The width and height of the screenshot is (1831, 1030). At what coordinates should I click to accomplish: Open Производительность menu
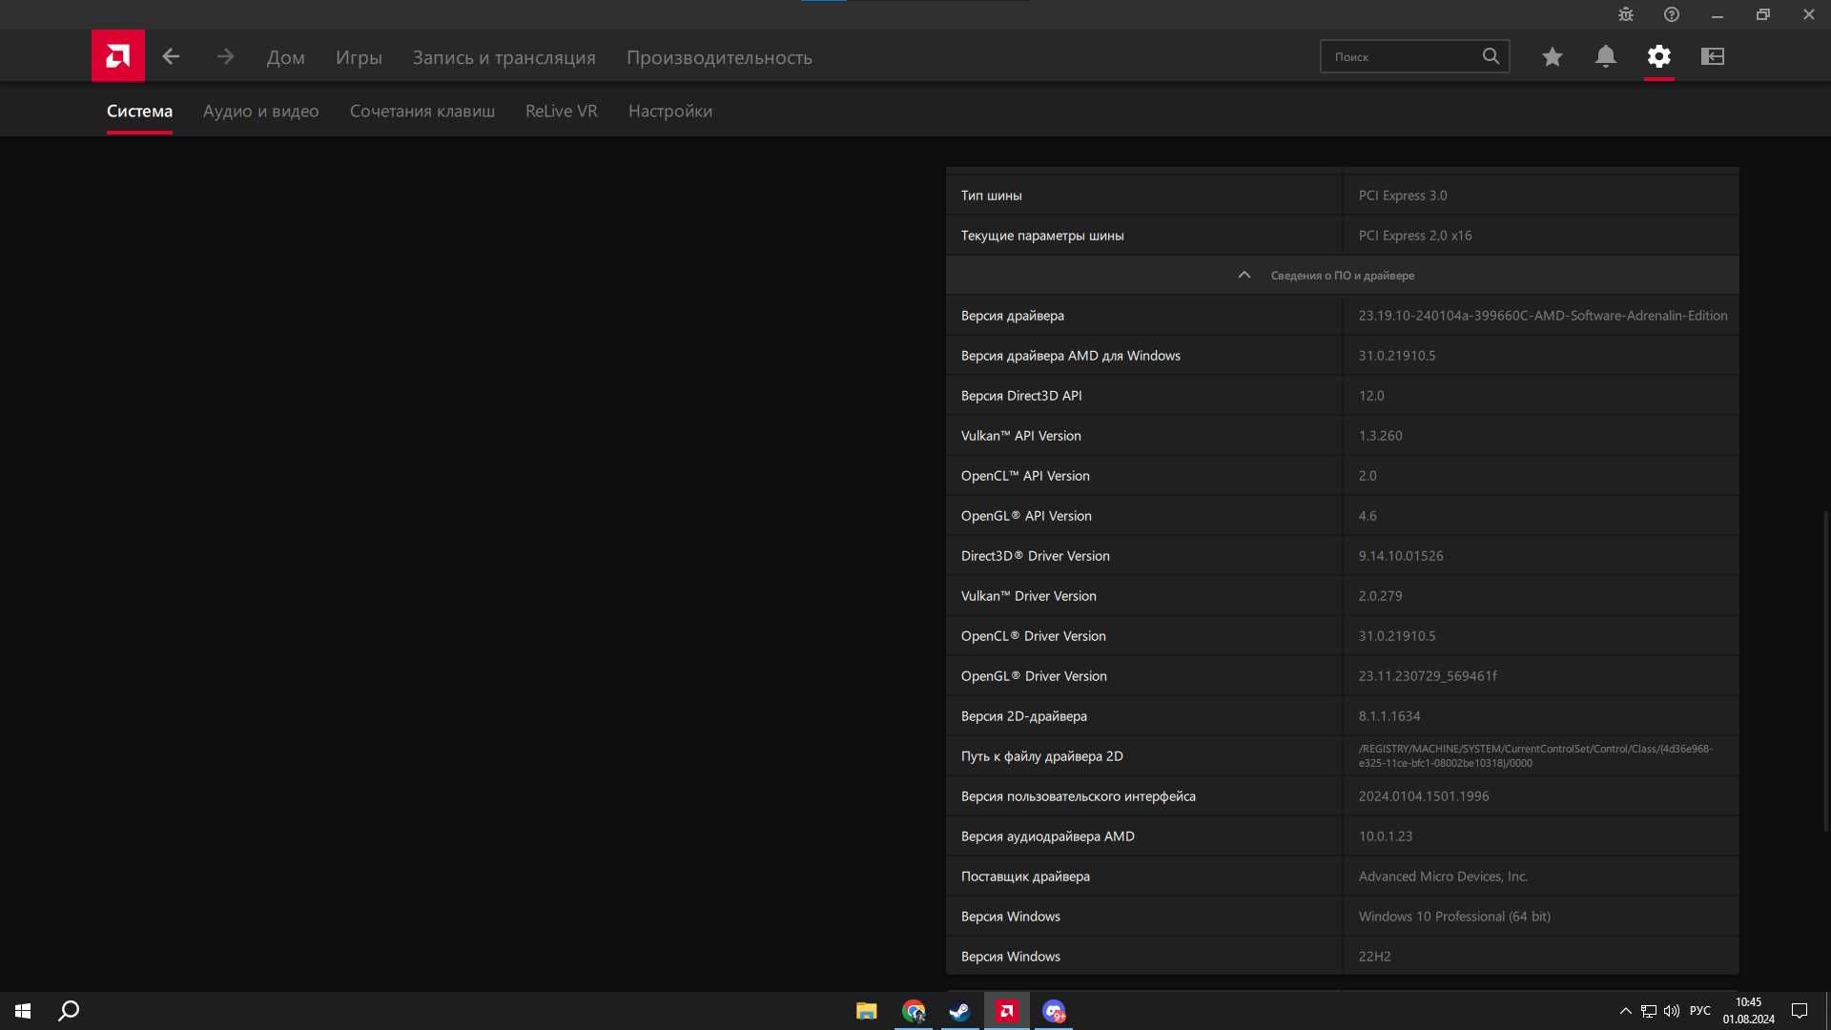719,57
